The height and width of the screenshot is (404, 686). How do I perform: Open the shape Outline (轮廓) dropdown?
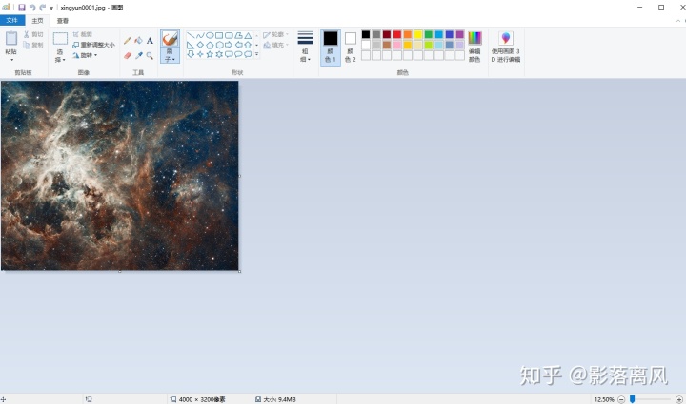[276, 34]
